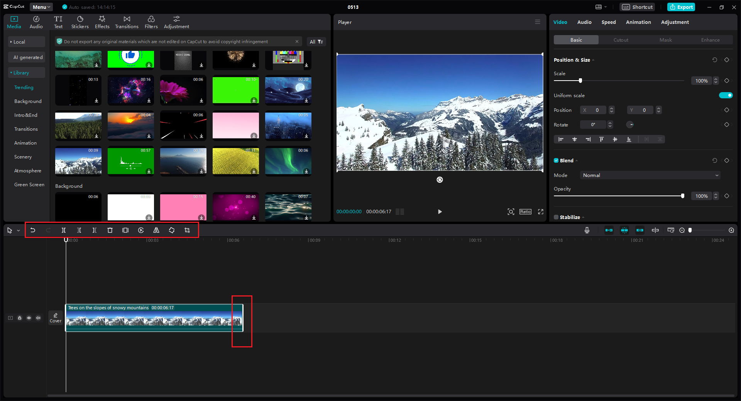Delete the selected clip with trash icon
Image resolution: width=741 pixels, height=401 pixels.
(110, 230)
